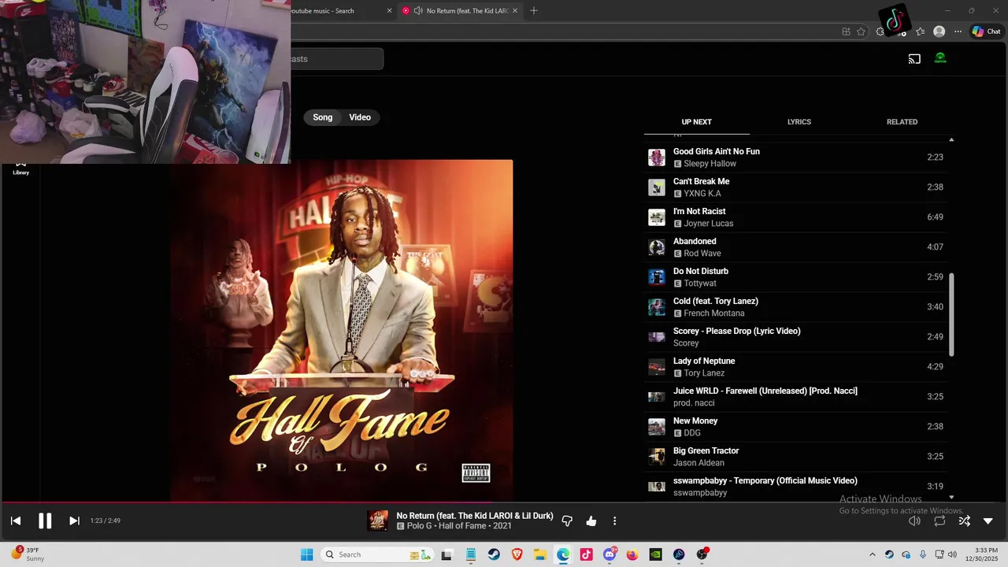The height and width of the screenshot is (567, 1008).
Task: Switch to Video mode
Action: click(360, 117)
